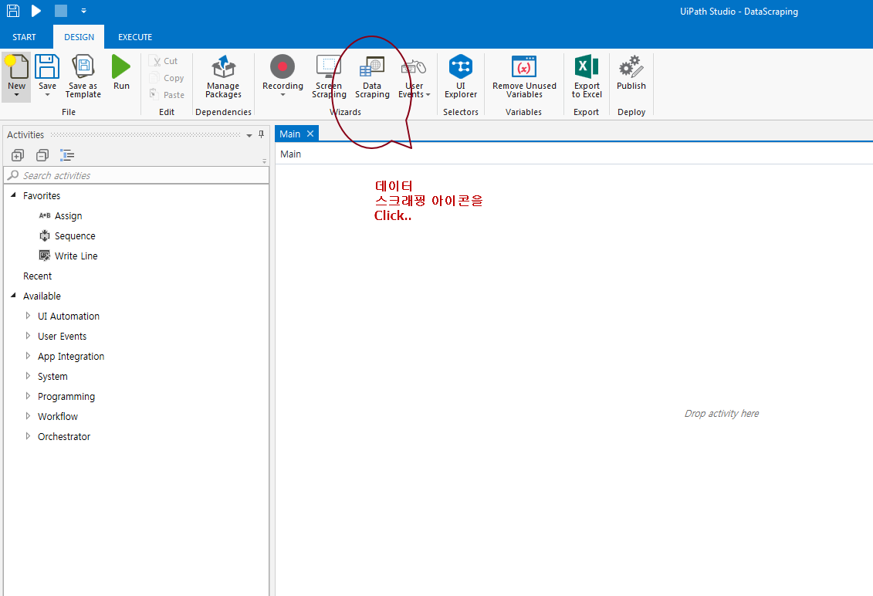Click the Recording icon

[x=283, y=67]
